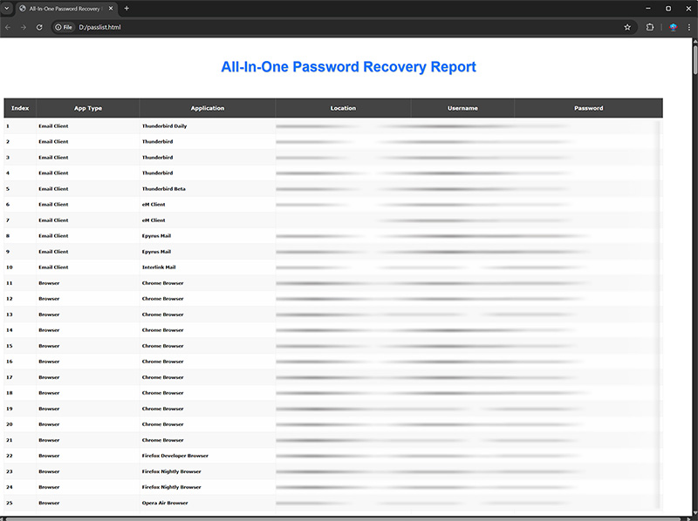The height and width of the screenshot is (521, 698).
Task: Go forward to the next page
Action: [24, 27]
